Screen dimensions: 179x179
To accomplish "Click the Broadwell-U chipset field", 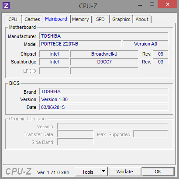I will (104, 54).
